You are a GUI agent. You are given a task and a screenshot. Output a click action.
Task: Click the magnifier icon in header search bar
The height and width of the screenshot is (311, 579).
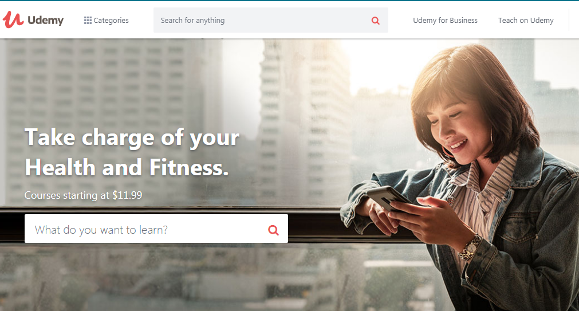[x=375, y=21]
